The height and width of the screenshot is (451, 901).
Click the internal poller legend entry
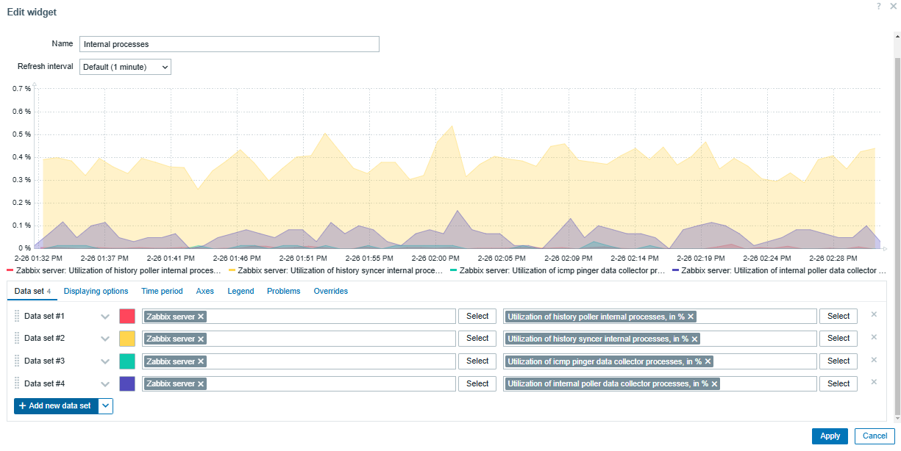(x=780, y=270)
